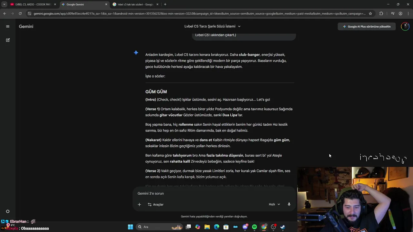Start a new chat with the compose icon
413x232 pixels.
tap(8, 40)
